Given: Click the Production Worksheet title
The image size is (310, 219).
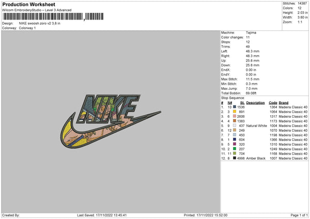Looking at the screenshot, I should [x=28, y=4].
